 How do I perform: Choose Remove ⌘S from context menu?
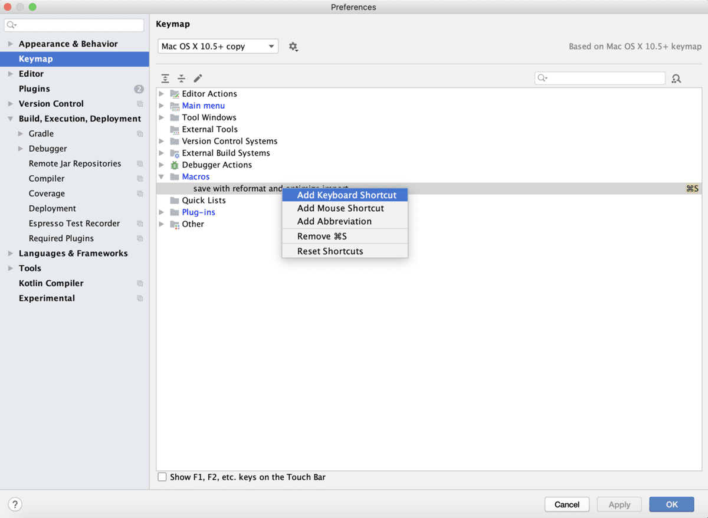pos(345,236)
